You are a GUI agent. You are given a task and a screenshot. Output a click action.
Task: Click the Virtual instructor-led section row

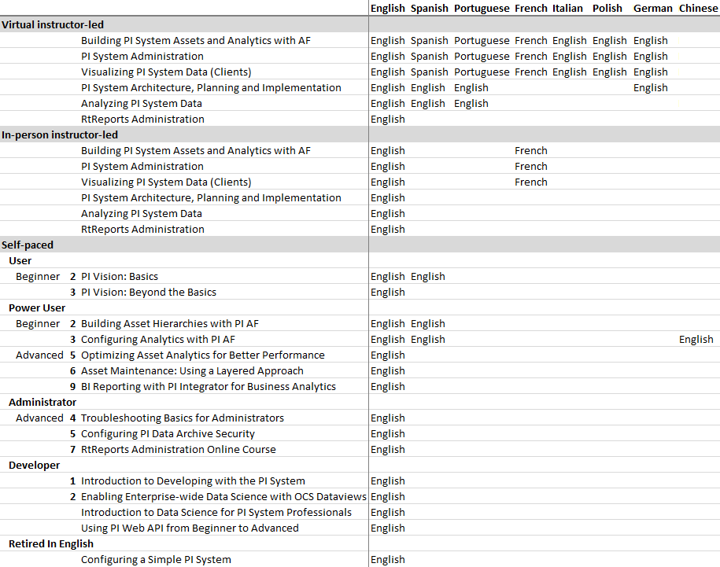(53, 24)
